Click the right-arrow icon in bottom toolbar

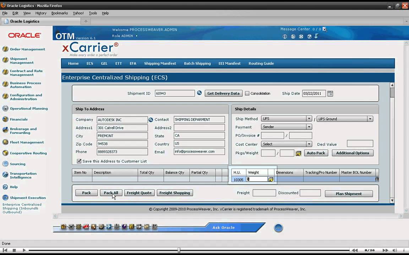coord(139,227)
